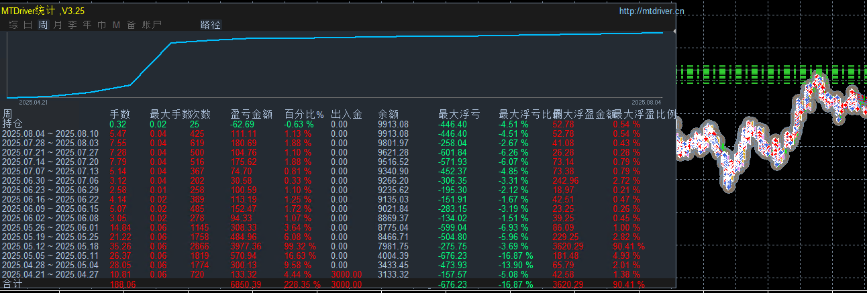Switch to the 综 summary tab

13,25
